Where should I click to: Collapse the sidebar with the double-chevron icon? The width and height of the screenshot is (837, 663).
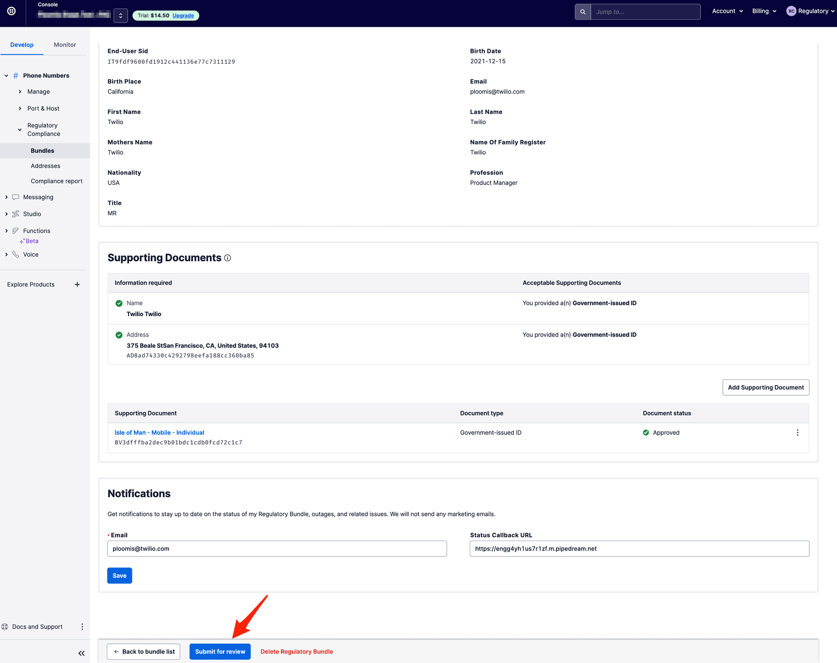click(81, 653)
